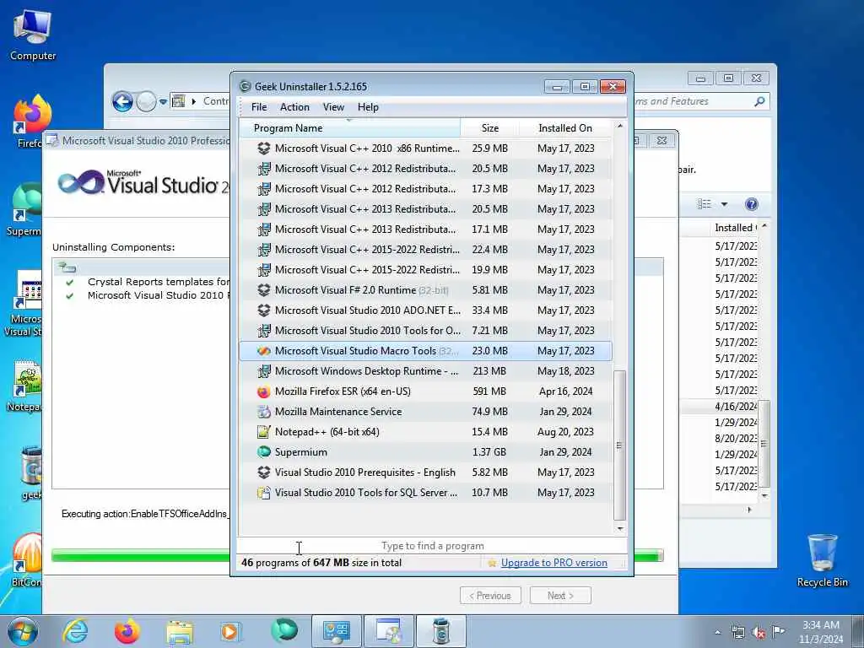
Task: Click the 1.37 GB size cell
Action: pyautogui.click(x=489, y=452)
